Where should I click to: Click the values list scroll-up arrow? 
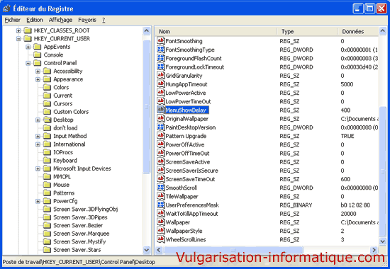382,31
